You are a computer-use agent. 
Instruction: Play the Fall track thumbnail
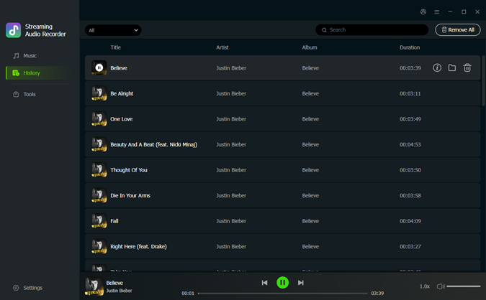coord(99,221)
